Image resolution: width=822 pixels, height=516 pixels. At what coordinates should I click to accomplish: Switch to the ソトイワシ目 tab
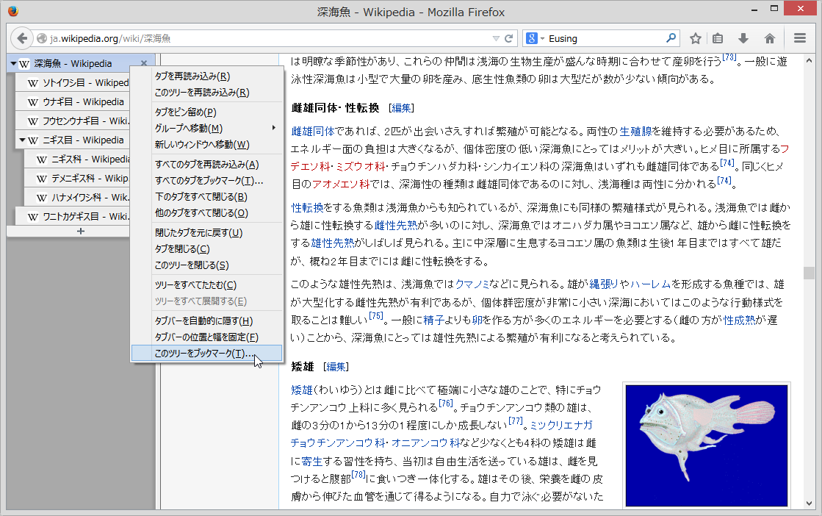pos(72,83)
